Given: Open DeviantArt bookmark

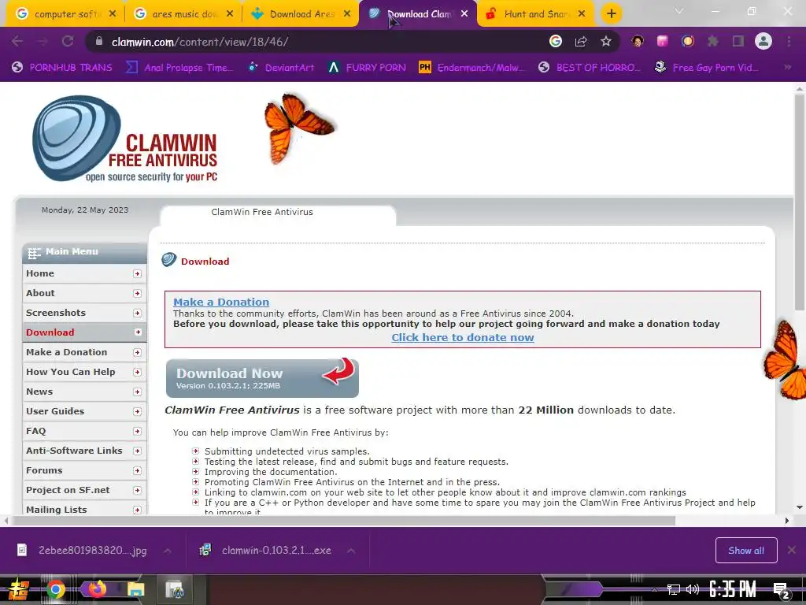Looking at the screenshot, I should pyautogui.click(x=282, y=68).
